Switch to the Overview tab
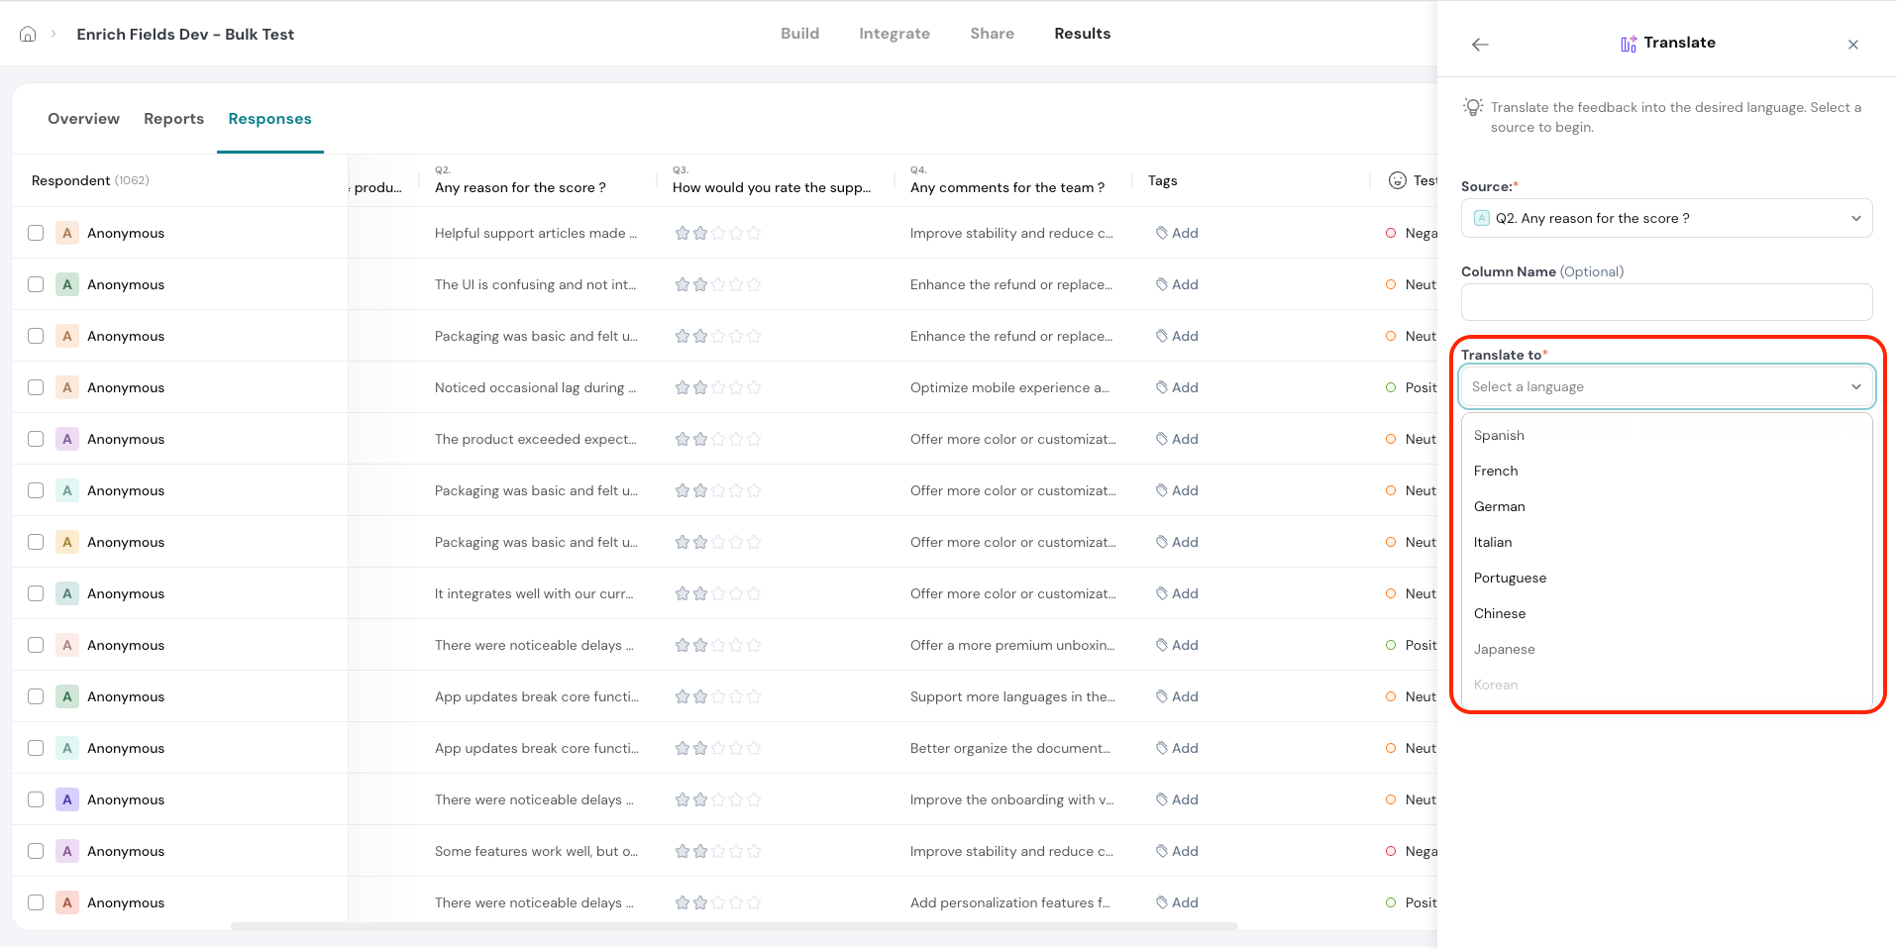Image resolution: width=1897 pixels, height=950 pixels. coord(83,119)
